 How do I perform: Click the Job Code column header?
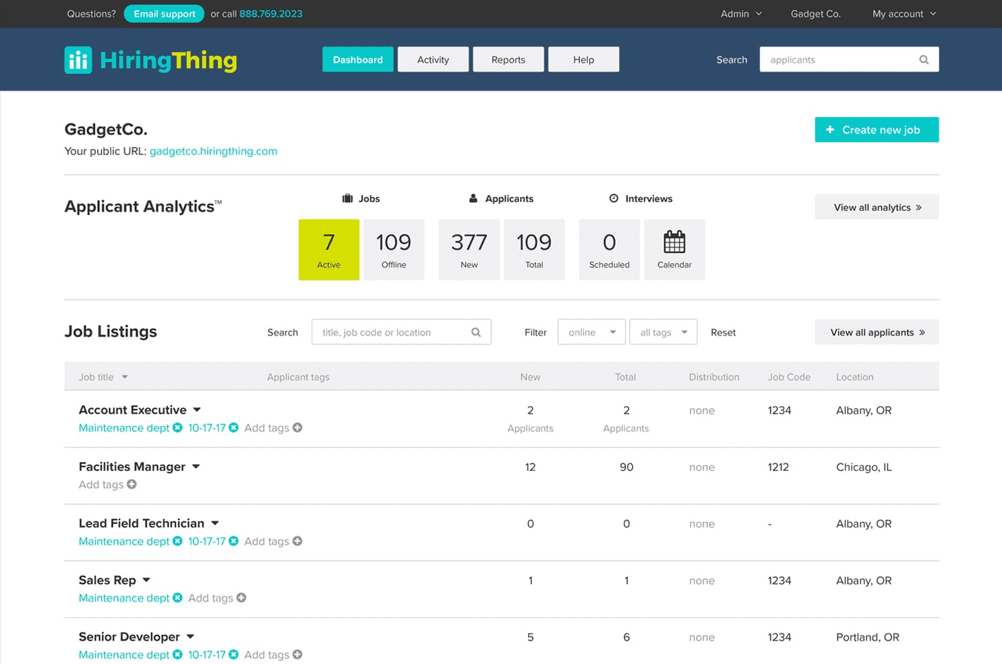point(789,377)
